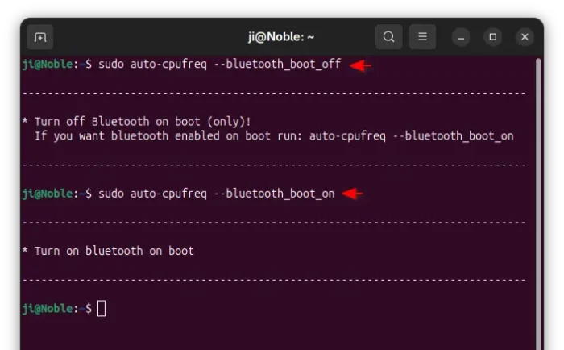Screen dimensions: 564x350
Task: Click the red arrow beside bluetooth_boot_off
Action: (360, 65)
